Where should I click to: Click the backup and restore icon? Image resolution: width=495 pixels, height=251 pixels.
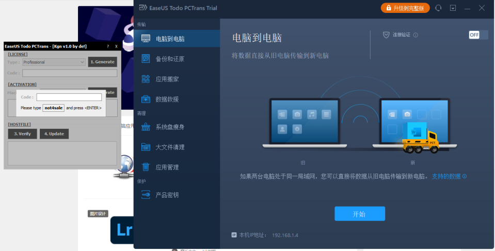146,59
